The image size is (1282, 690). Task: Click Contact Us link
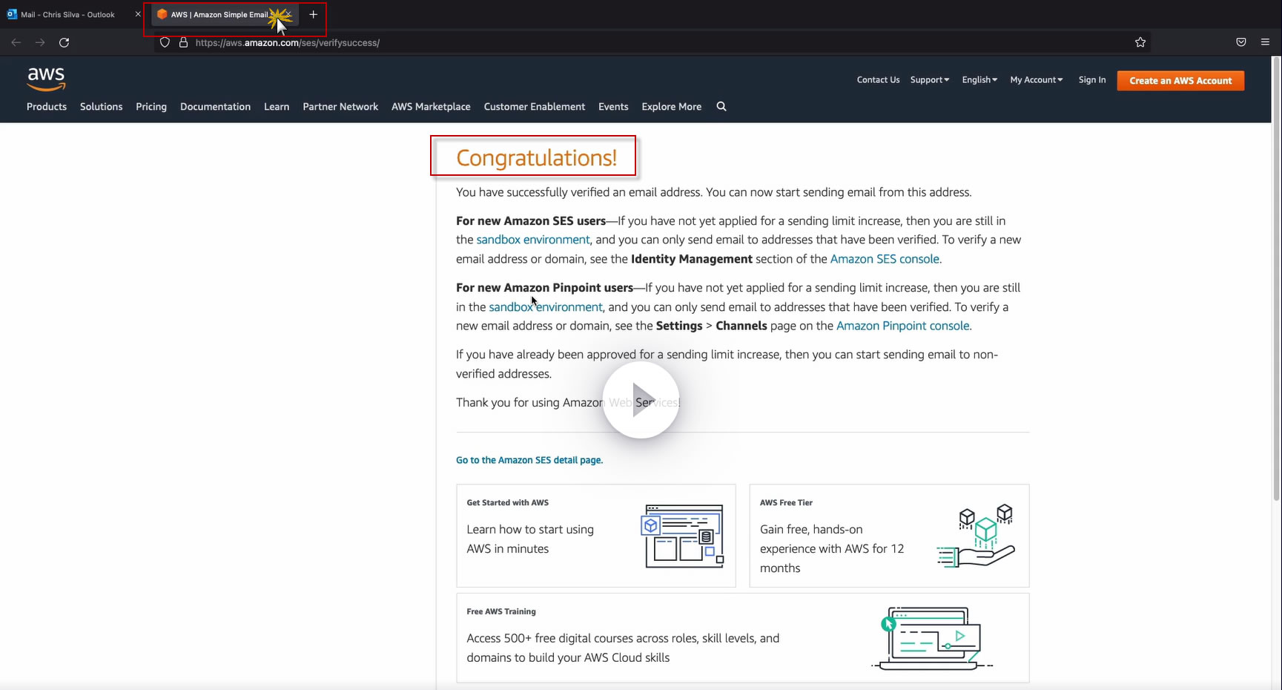click(x=878, y=80)
